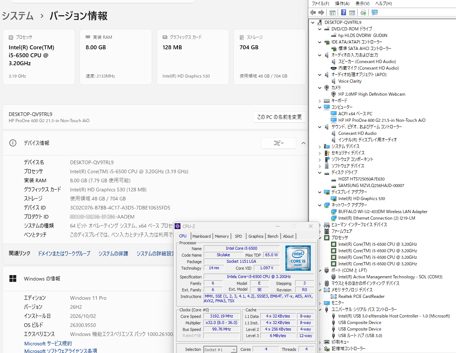Select the HGST HTS725050A7E630 disk entry
Viewport: 456px width, 353px height.
[361, 179]
